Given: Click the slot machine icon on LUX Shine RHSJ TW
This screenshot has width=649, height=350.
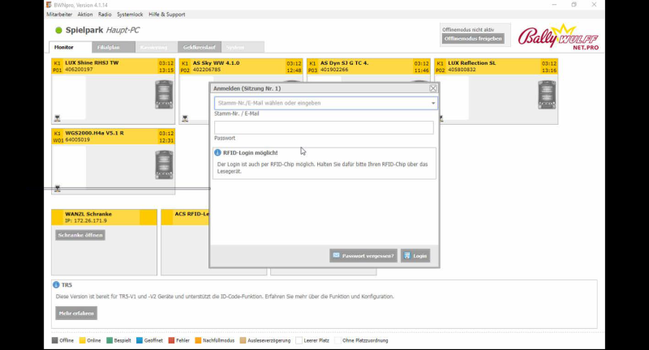Looking at the screenshot, I should pos(164,95).
